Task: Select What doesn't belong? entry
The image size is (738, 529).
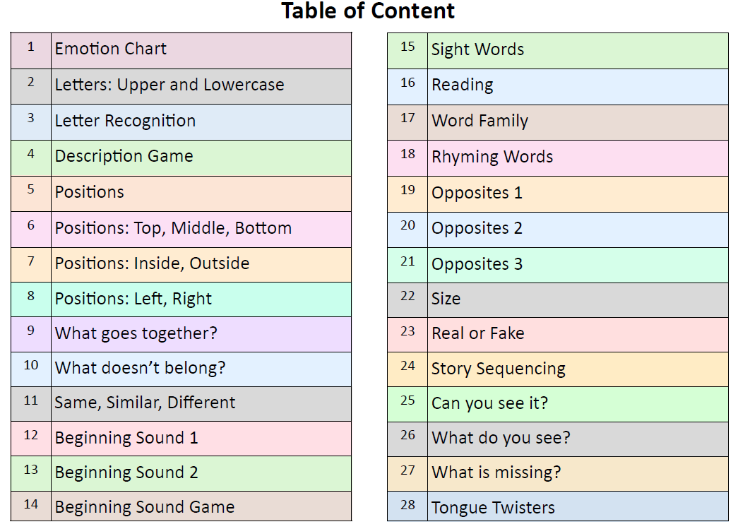Action: pos(139,368)
